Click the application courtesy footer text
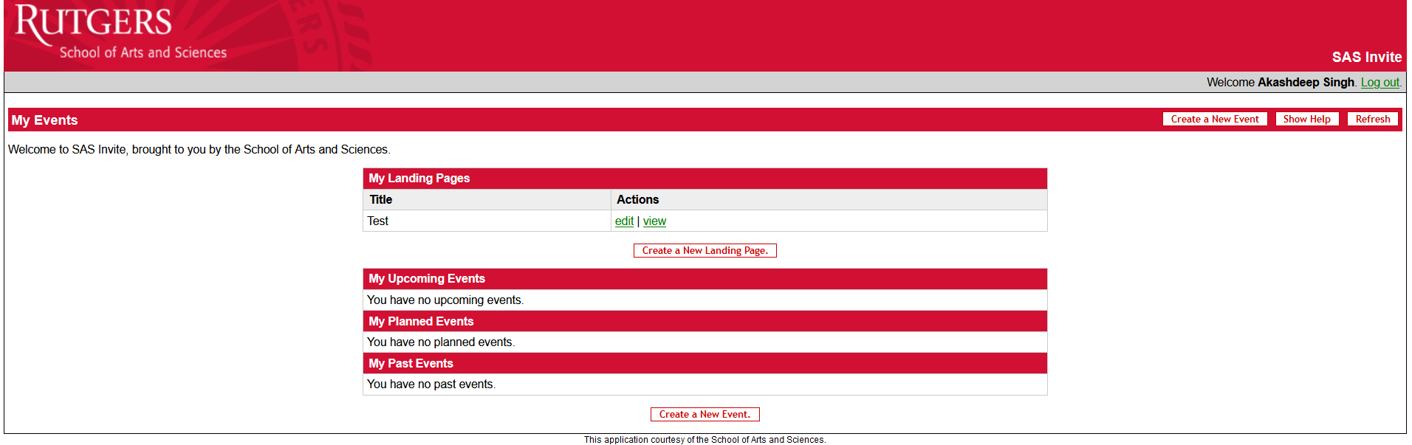1412x445 pixels. tap(705, 440)
